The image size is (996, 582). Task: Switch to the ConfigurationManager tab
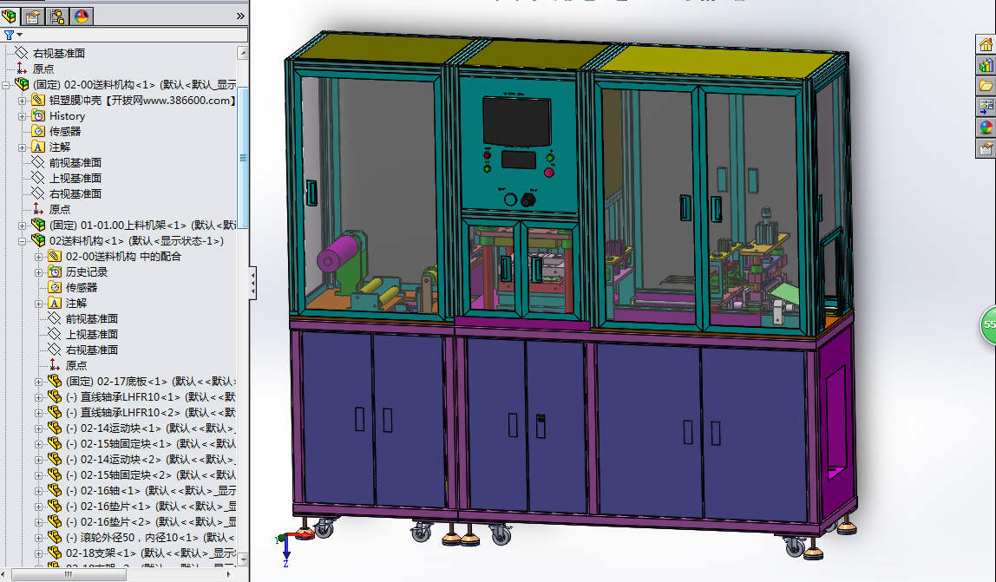tap(57, 16)
